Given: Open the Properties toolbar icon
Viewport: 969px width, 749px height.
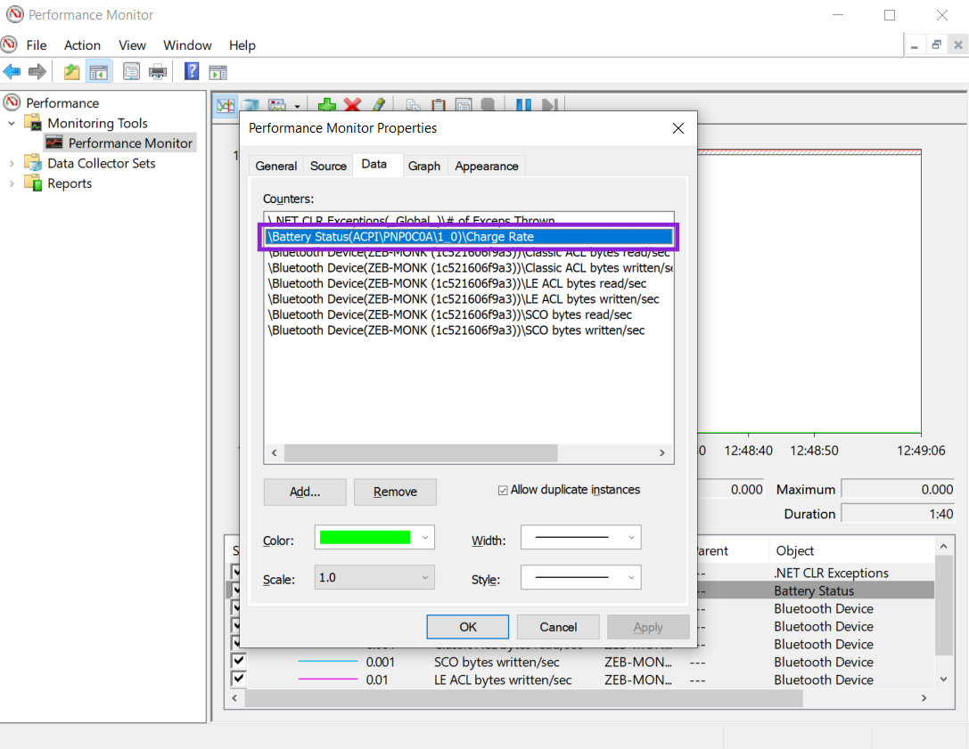Looking at the screenshot, I should pos(132,72).
